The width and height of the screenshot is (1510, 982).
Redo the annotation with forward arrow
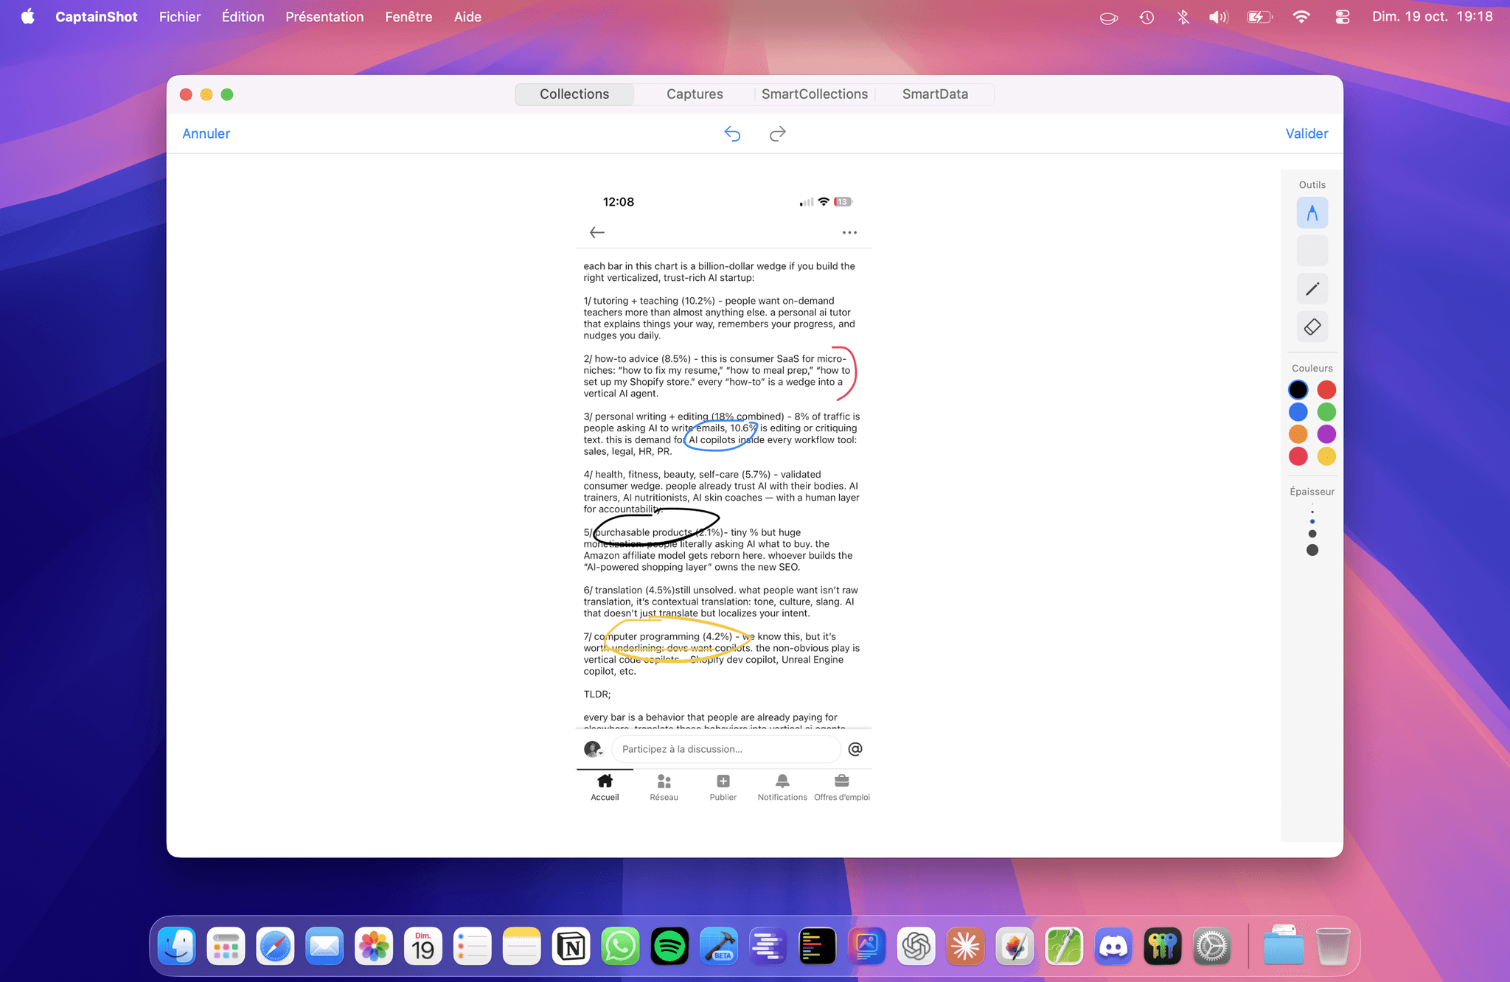[777, 133]
